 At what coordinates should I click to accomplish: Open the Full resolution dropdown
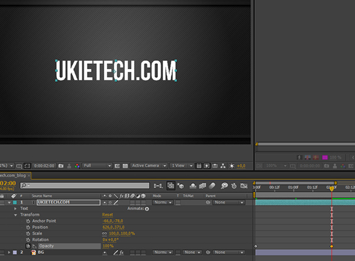point(97,166)
